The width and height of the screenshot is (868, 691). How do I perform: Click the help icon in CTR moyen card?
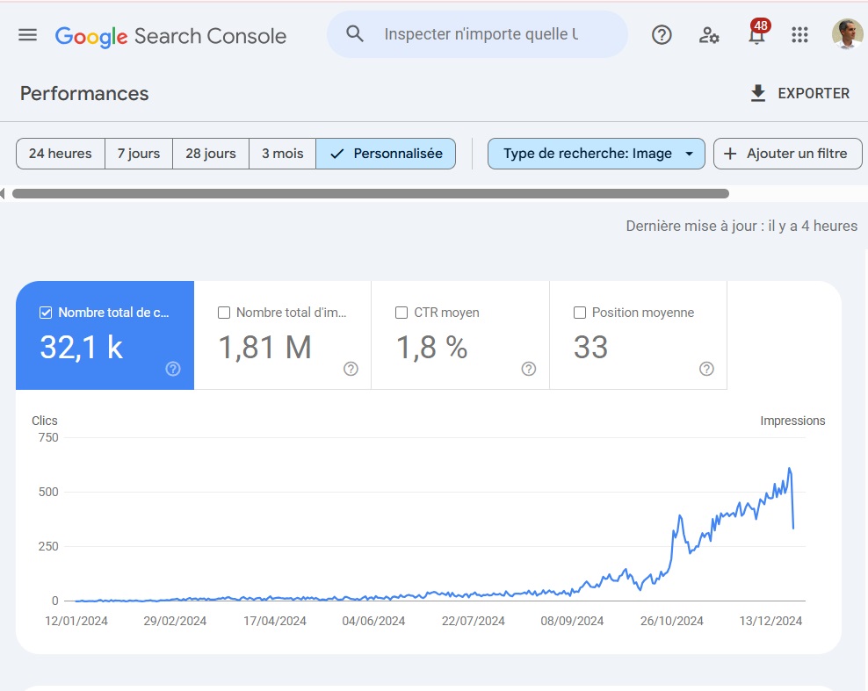click(x=529, y=369)
